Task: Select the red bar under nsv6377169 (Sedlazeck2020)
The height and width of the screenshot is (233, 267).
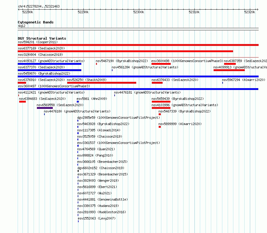Action: [125, 51]
